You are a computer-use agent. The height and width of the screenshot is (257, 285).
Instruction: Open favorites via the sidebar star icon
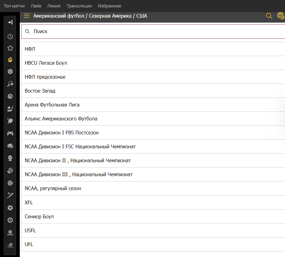pyautogui.click(x=10, y=48)
